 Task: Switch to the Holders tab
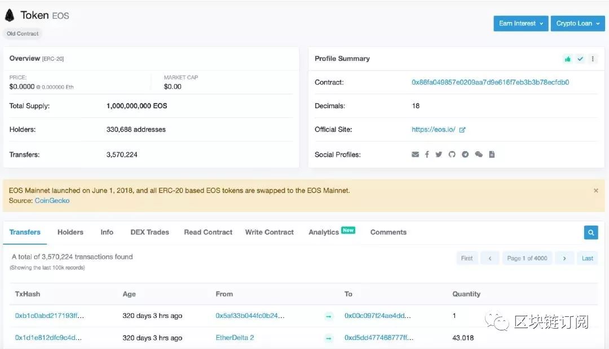(x=70, y=232)
